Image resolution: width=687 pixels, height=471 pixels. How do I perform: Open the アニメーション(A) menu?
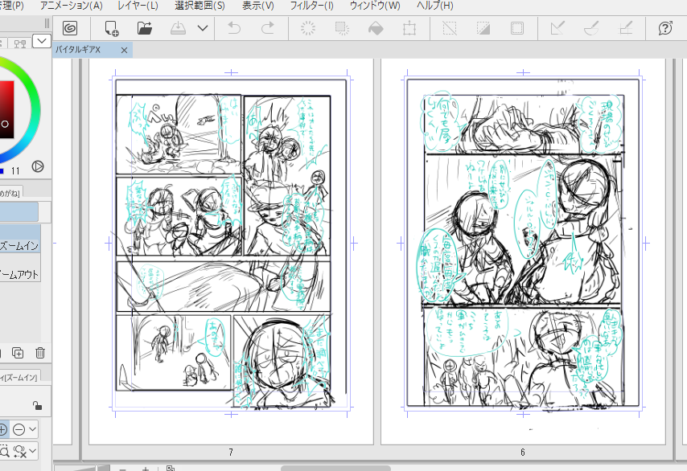click(72, 6)
